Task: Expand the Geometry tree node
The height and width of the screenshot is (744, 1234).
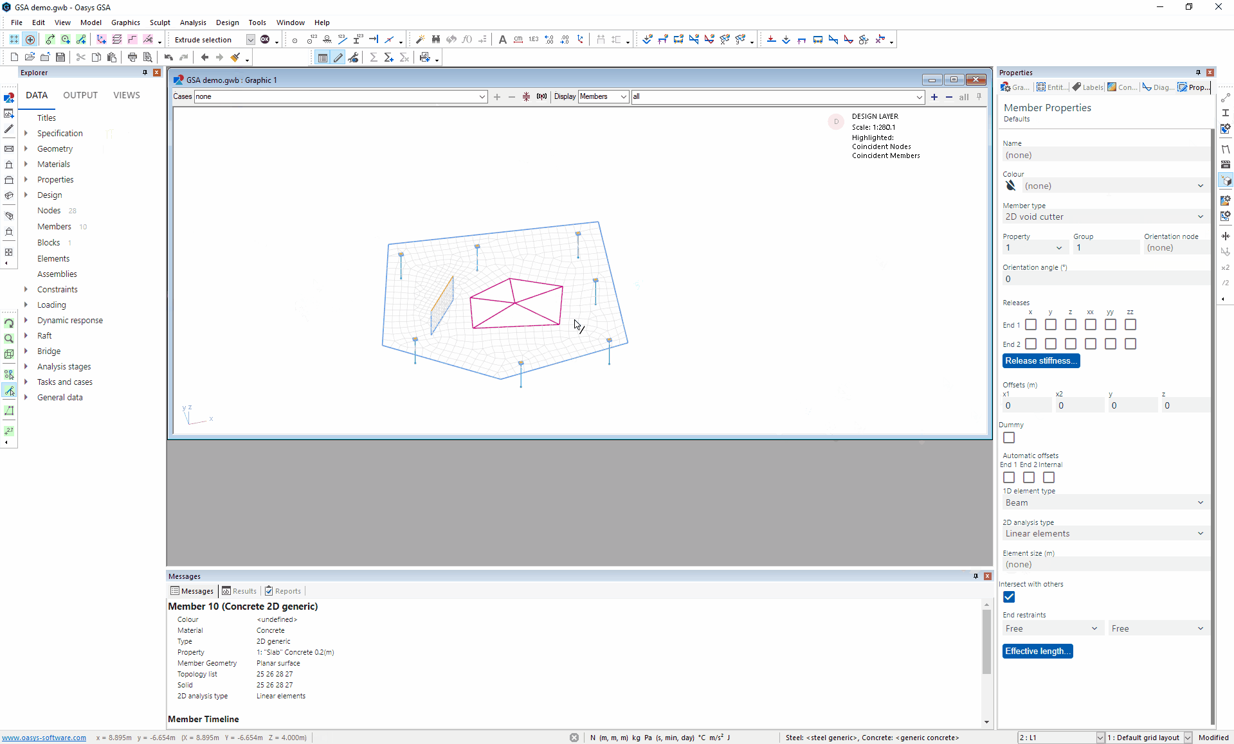Action: pos(26,148)
